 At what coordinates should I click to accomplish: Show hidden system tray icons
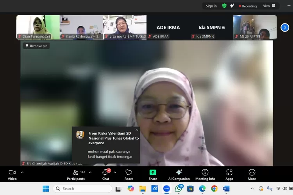(252, 188)
